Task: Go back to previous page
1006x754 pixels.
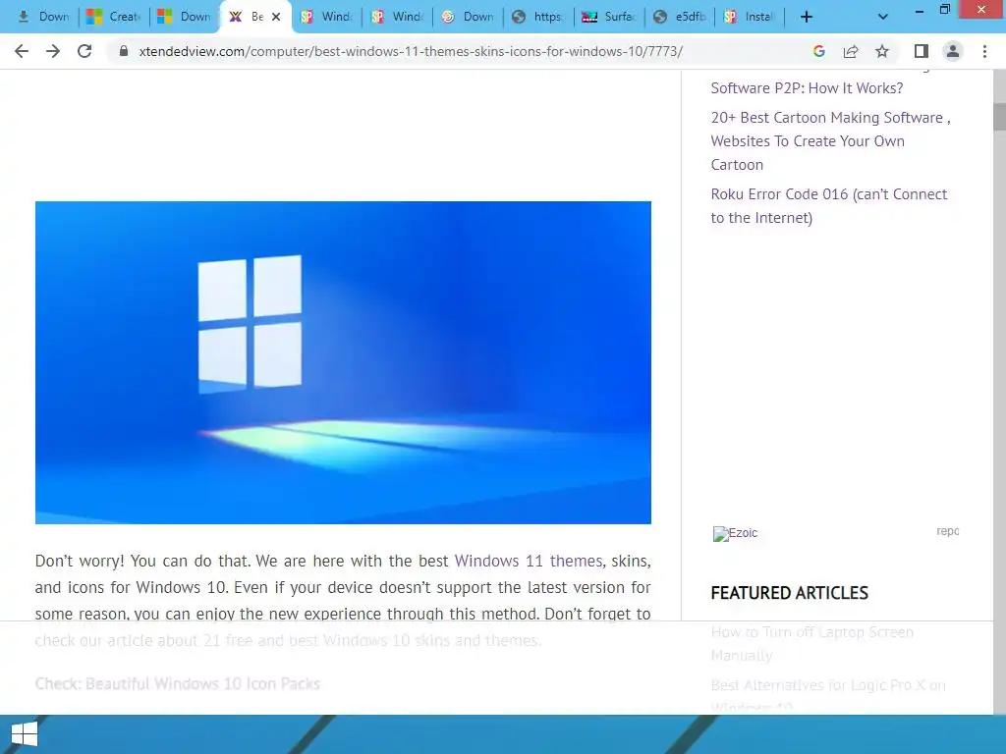Action: coord(22,51)
